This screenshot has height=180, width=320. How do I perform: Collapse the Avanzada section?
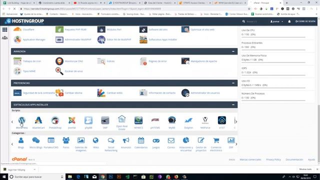(x=233, y=51)
